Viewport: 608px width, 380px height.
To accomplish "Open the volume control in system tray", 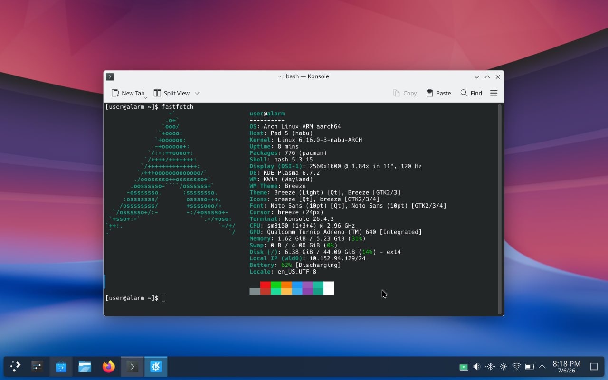I will pos(477,367).
